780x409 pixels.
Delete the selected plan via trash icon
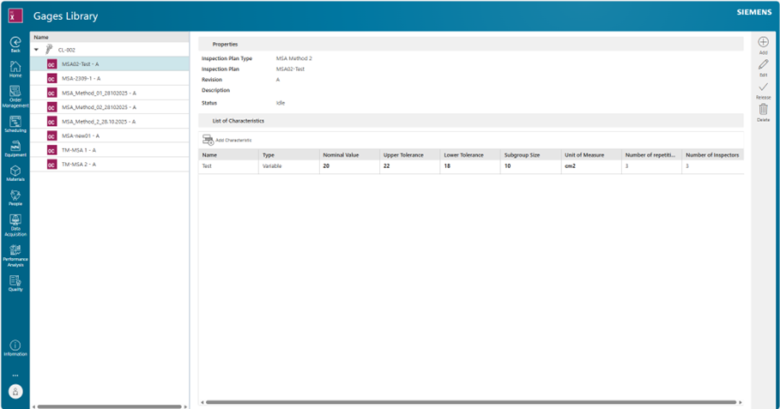(763, 111)
